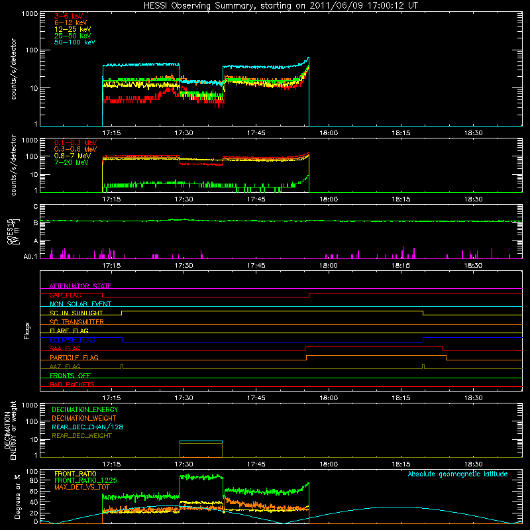Select the AAZ_FLAG label
This screenshot has height=530, width=530.
click(x=65, y=366)
